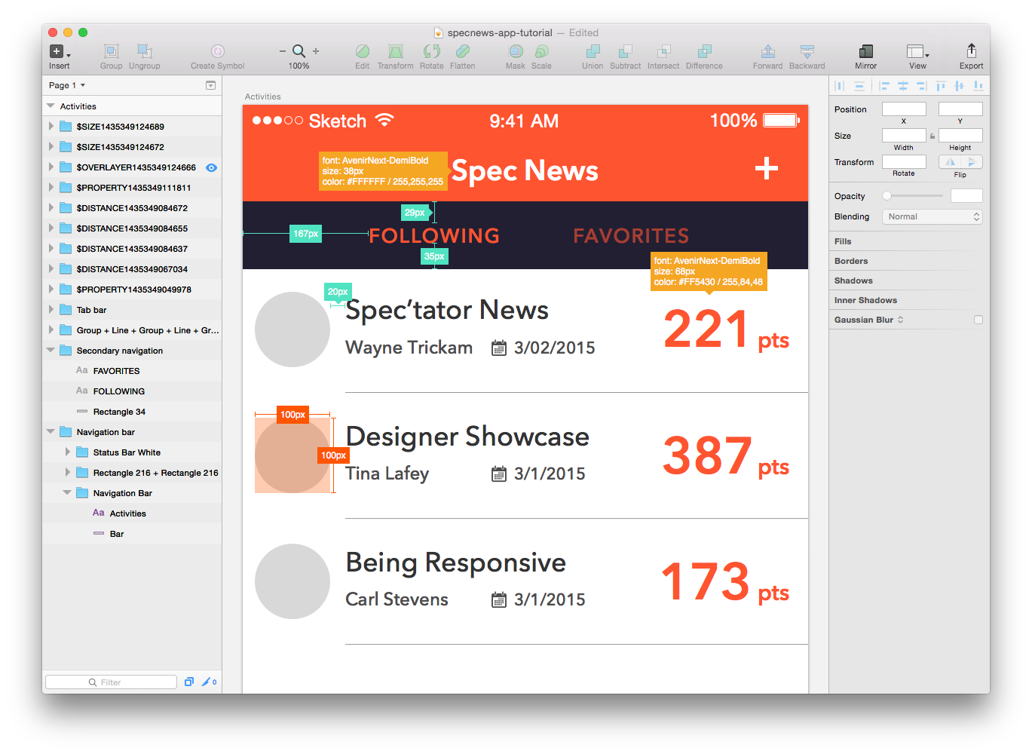Toggle page list collapse button
The height and width of the screenshot is (754, 1032).
[x=210, y=85]
